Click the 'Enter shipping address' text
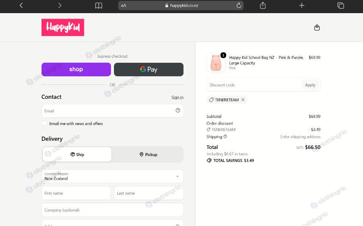Screen dimensions: 363x226 (x=300, y=137)
